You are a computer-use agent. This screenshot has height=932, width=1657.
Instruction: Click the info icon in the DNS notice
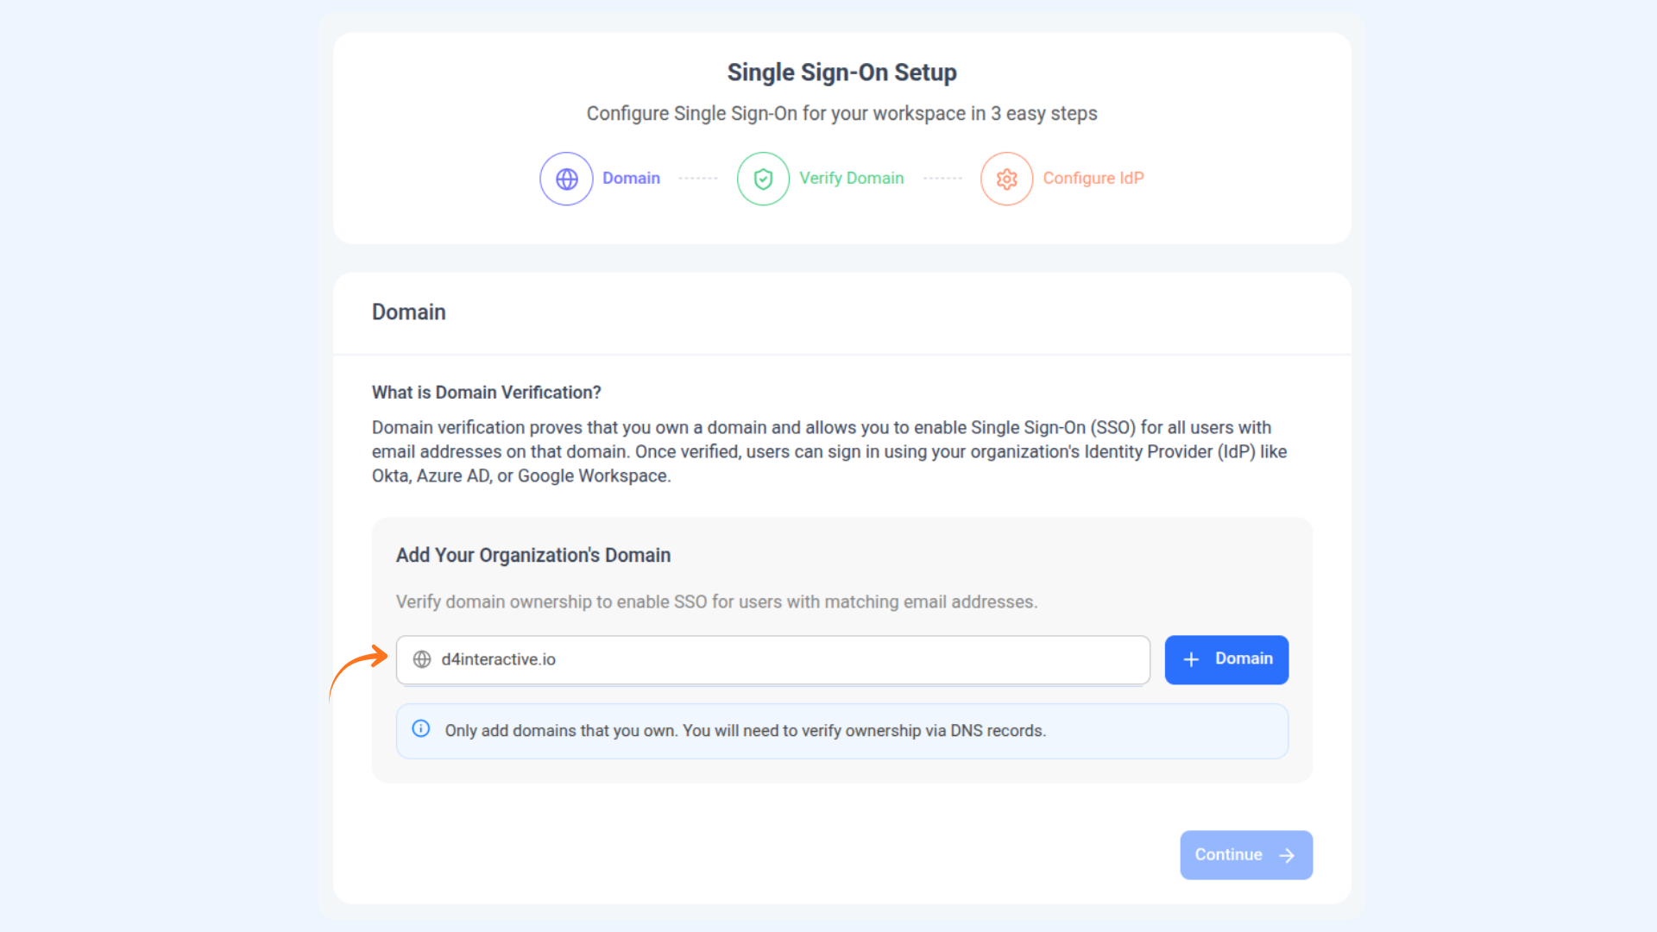click(x=421, y=729)
